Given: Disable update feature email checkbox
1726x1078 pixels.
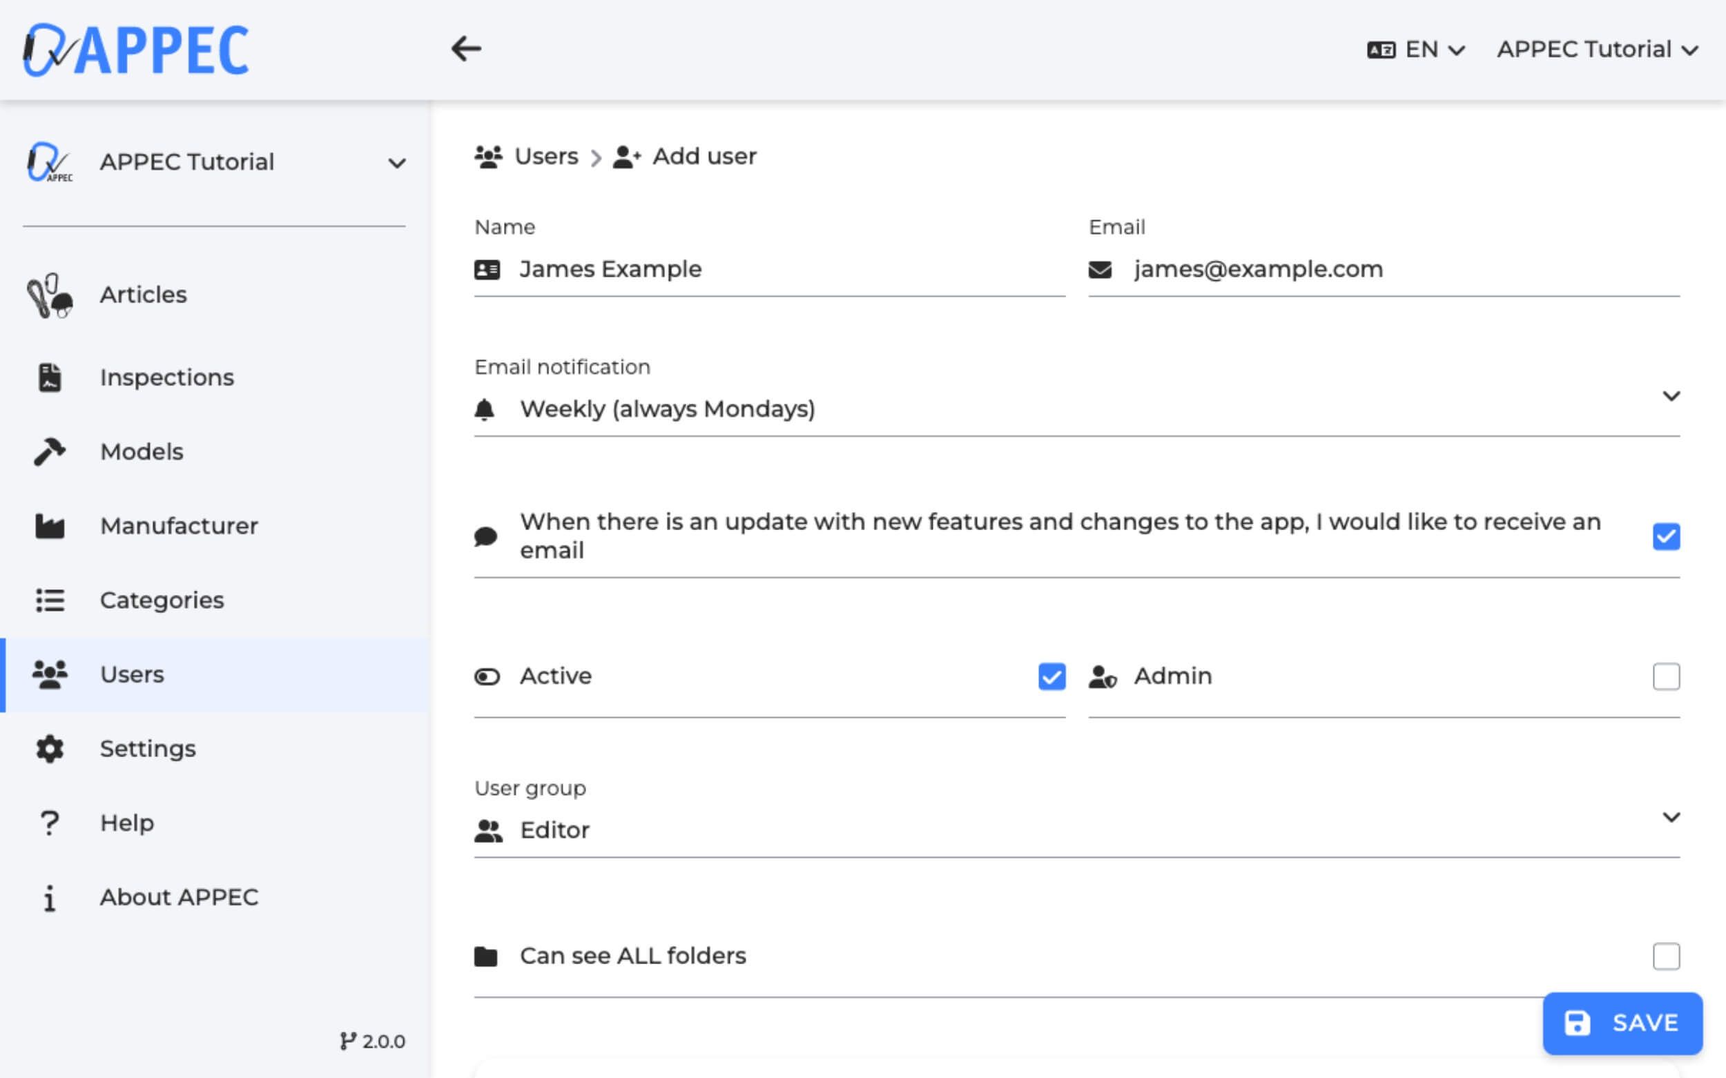Looking at the screenshot, I should tap(1665, 536).
